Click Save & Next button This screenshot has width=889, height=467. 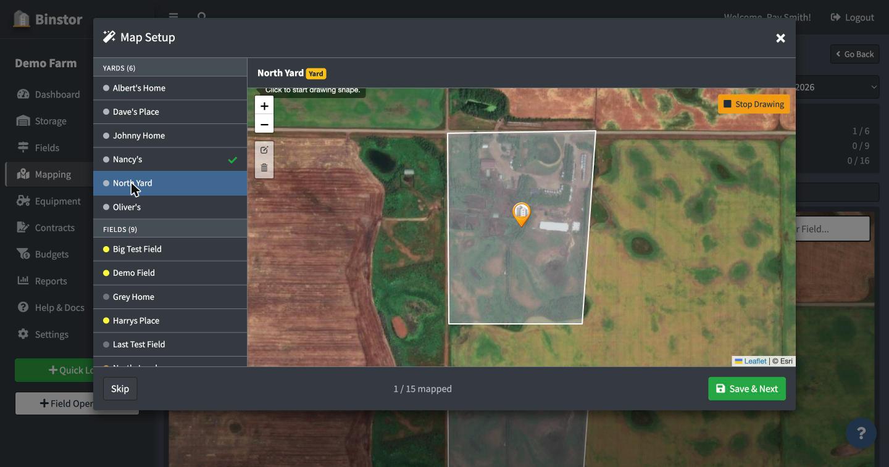[x=746, y=389]
